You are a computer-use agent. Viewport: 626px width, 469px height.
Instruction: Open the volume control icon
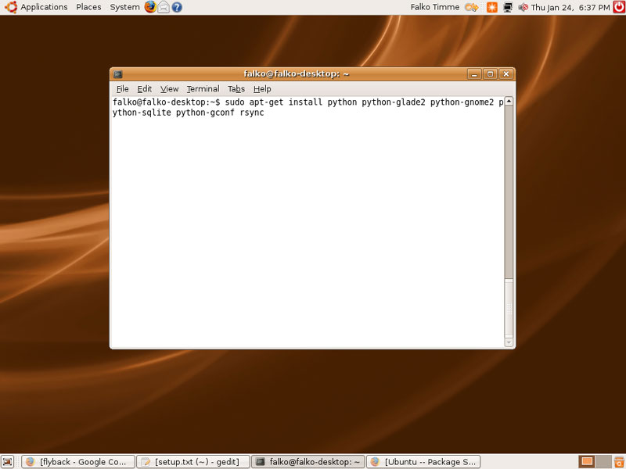click(523, 7)
